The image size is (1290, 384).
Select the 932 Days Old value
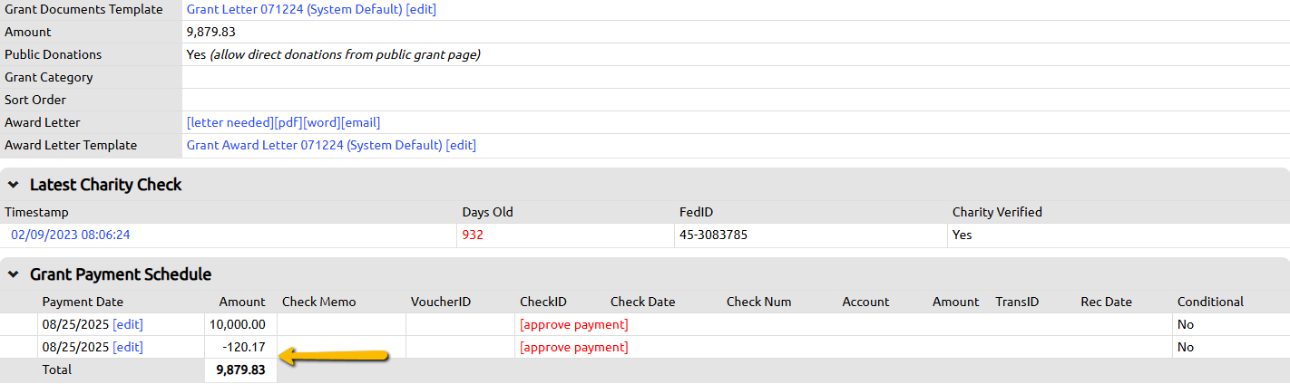[x=473, y=235]
